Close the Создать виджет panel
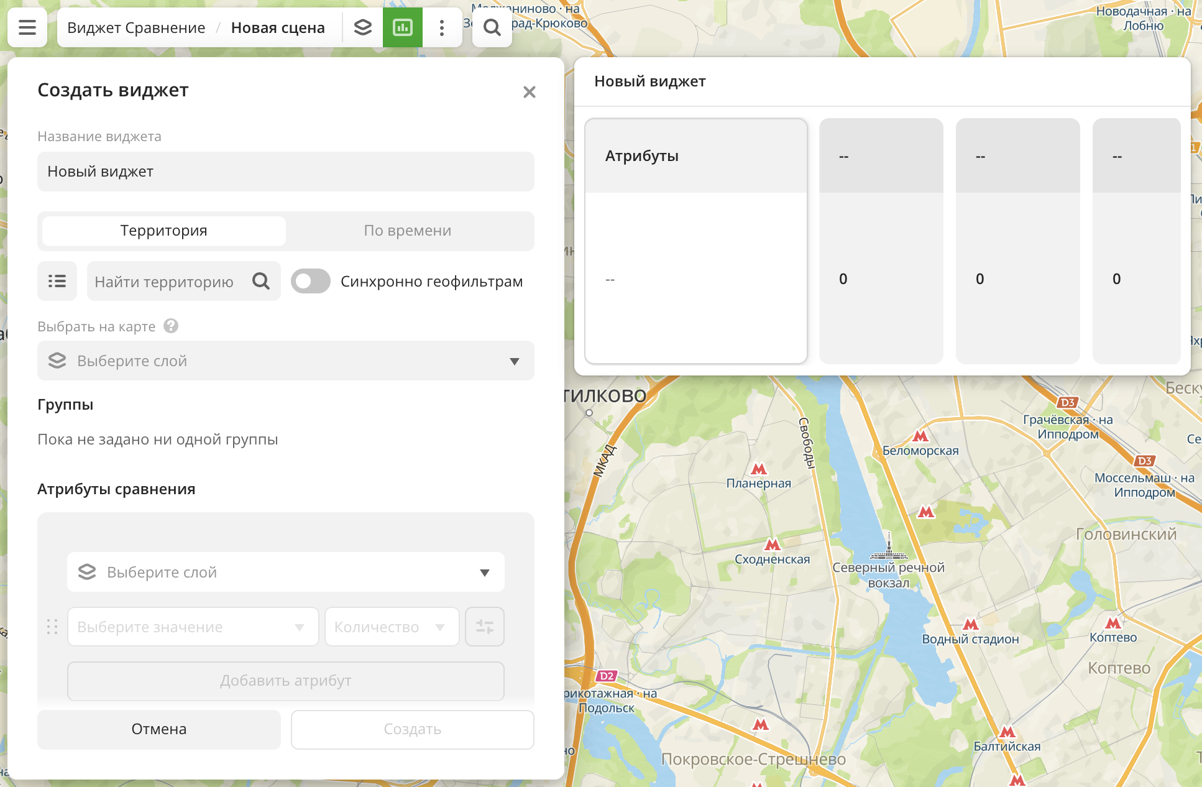Viewport: 1202px width, 787px height. pos(530,92)
